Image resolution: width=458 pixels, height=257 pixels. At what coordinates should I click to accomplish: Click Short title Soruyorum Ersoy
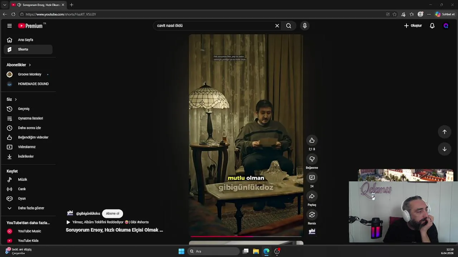tap(114, 230)
